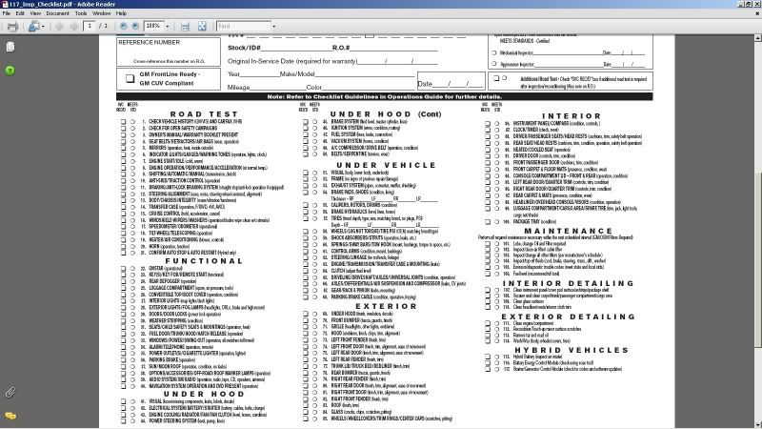762x429 pixels.
Task: Click the 'UNDER HOOD (Cont)' heading
Action: point(386,113)
